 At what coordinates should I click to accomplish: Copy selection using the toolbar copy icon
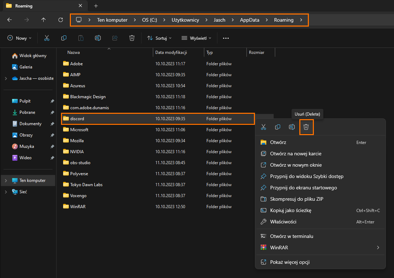click(64, 38)
